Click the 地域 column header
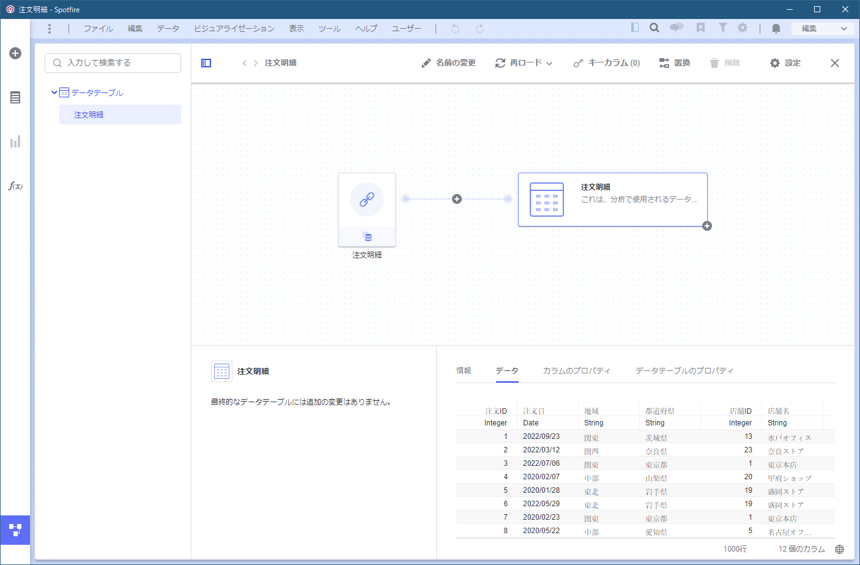The image size is (860, 565). click(x=591, y=411)
